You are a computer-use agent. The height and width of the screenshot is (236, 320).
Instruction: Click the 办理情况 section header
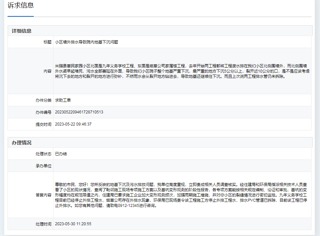pos(22,143)
